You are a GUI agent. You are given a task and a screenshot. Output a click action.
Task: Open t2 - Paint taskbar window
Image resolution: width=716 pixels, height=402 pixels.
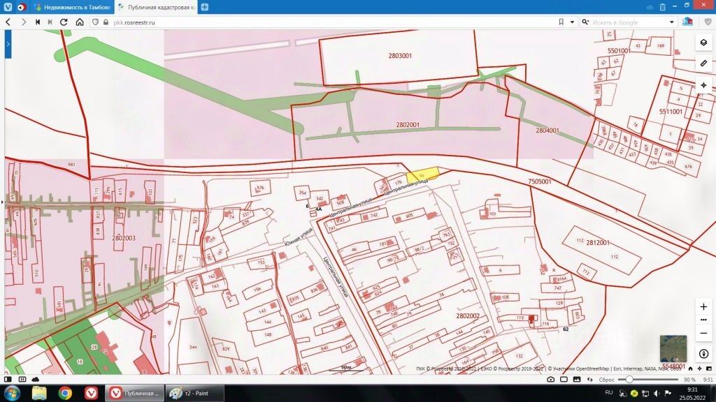[x=194, y=393]
